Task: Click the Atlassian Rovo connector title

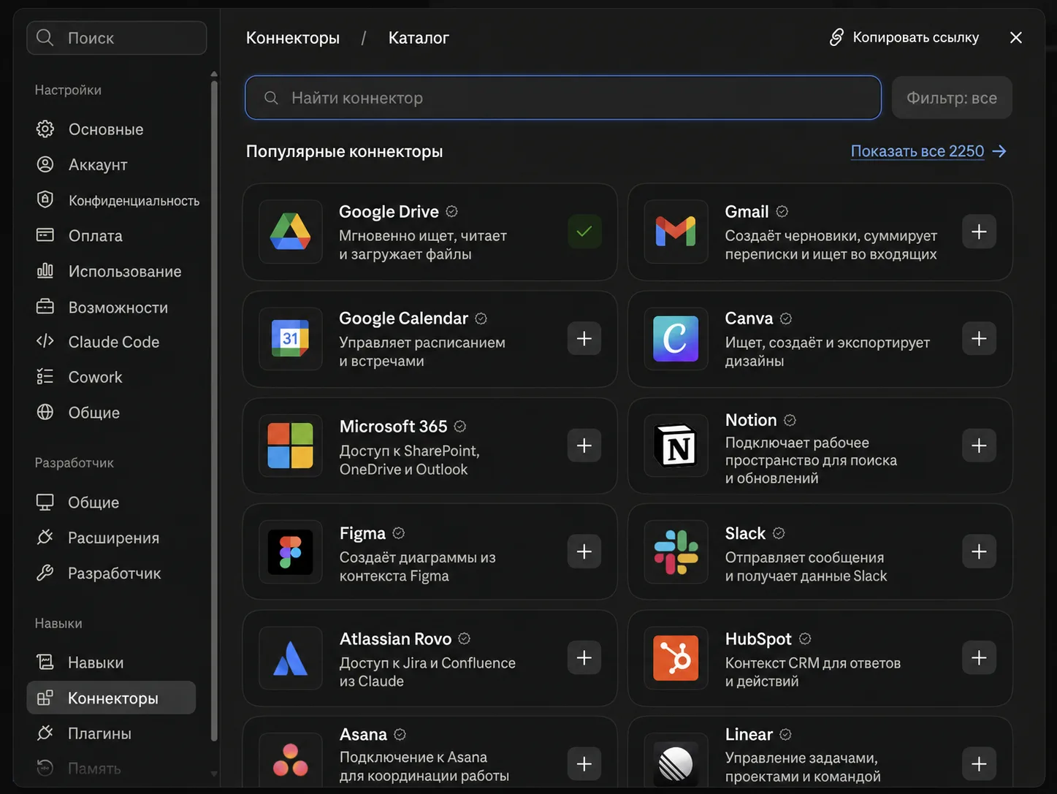Action: point(395,639)
